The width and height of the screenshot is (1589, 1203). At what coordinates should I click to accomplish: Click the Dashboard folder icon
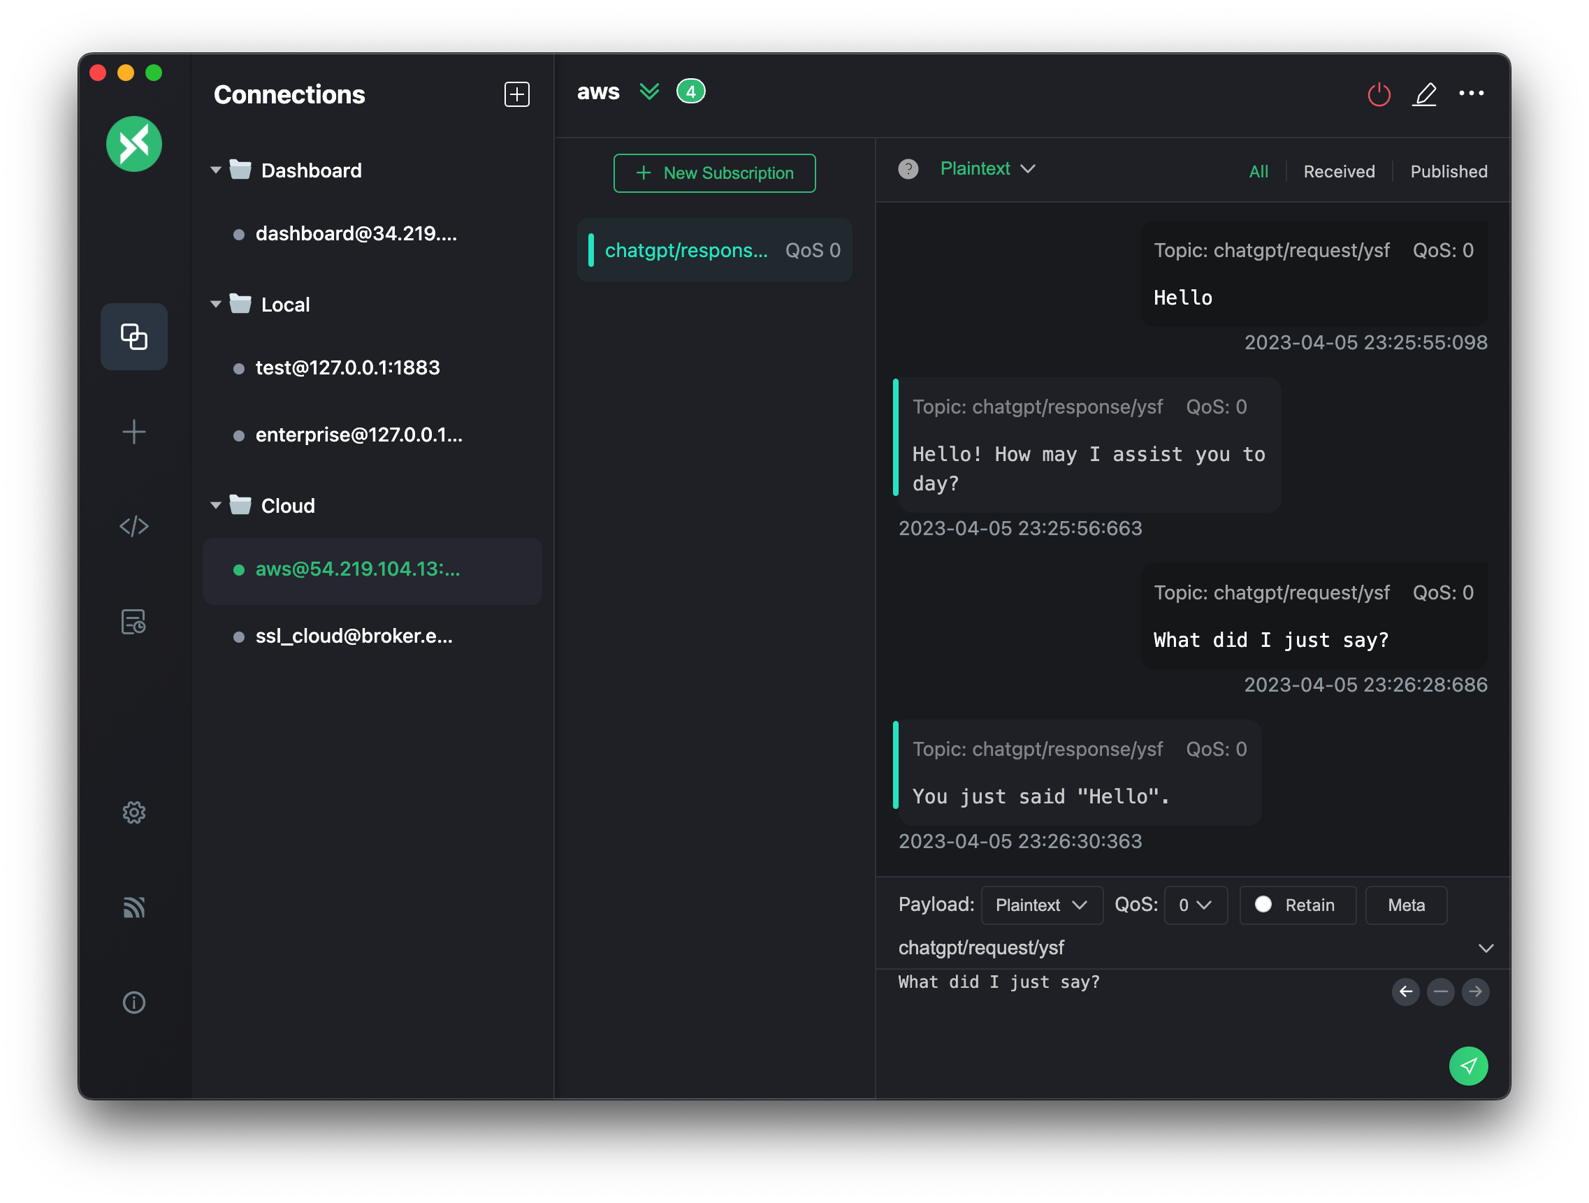tap(240, 170)
